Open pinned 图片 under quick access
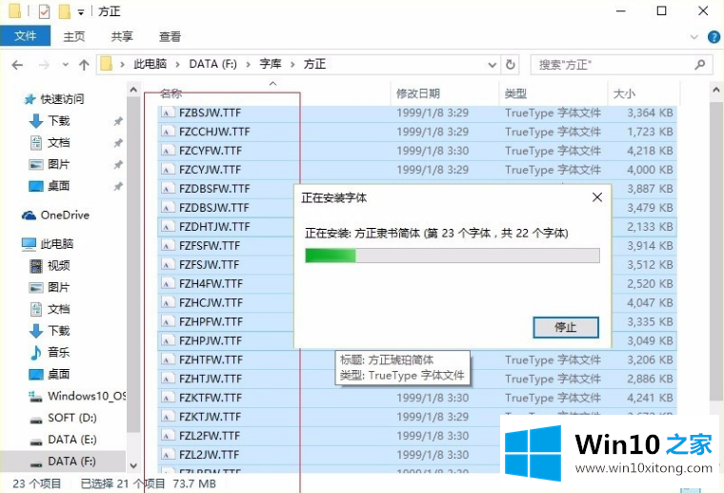Viewport: 724px width, 493px height. point(59,164)
